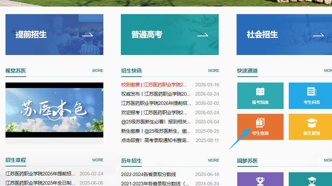Click the arrow on 提前招生 banner
The height and width of the screenshot is (186, 332).
coord(87,35)
